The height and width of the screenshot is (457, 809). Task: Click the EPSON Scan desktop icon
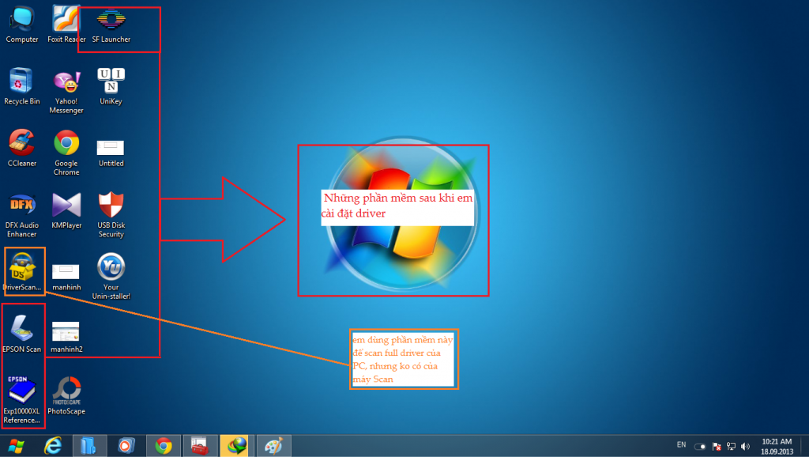pos(21,334)
